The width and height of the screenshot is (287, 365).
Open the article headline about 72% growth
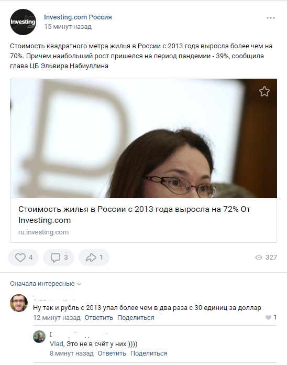(x=134, y=214)
